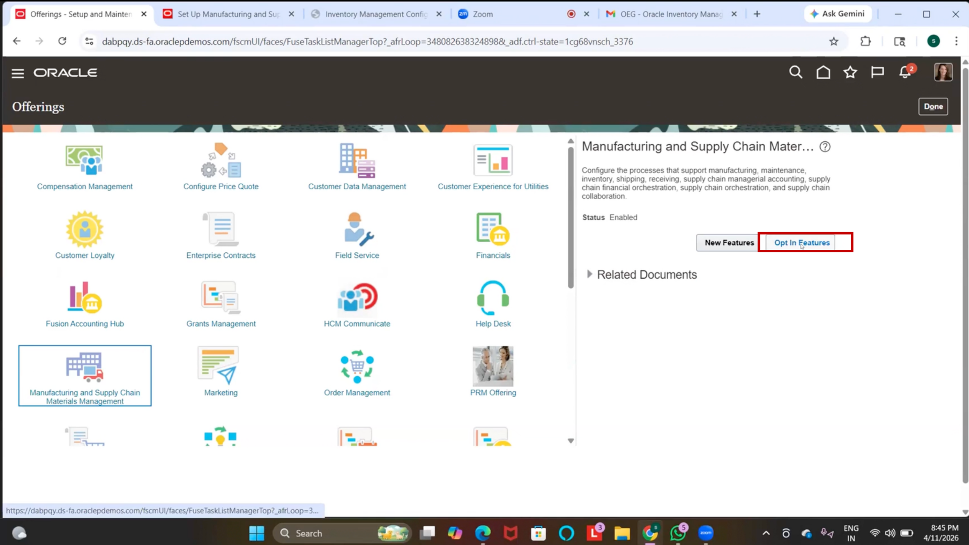This screenshot has height=545, width=969.
Task: Go back to the previous page
Action: tap(17, 41)
